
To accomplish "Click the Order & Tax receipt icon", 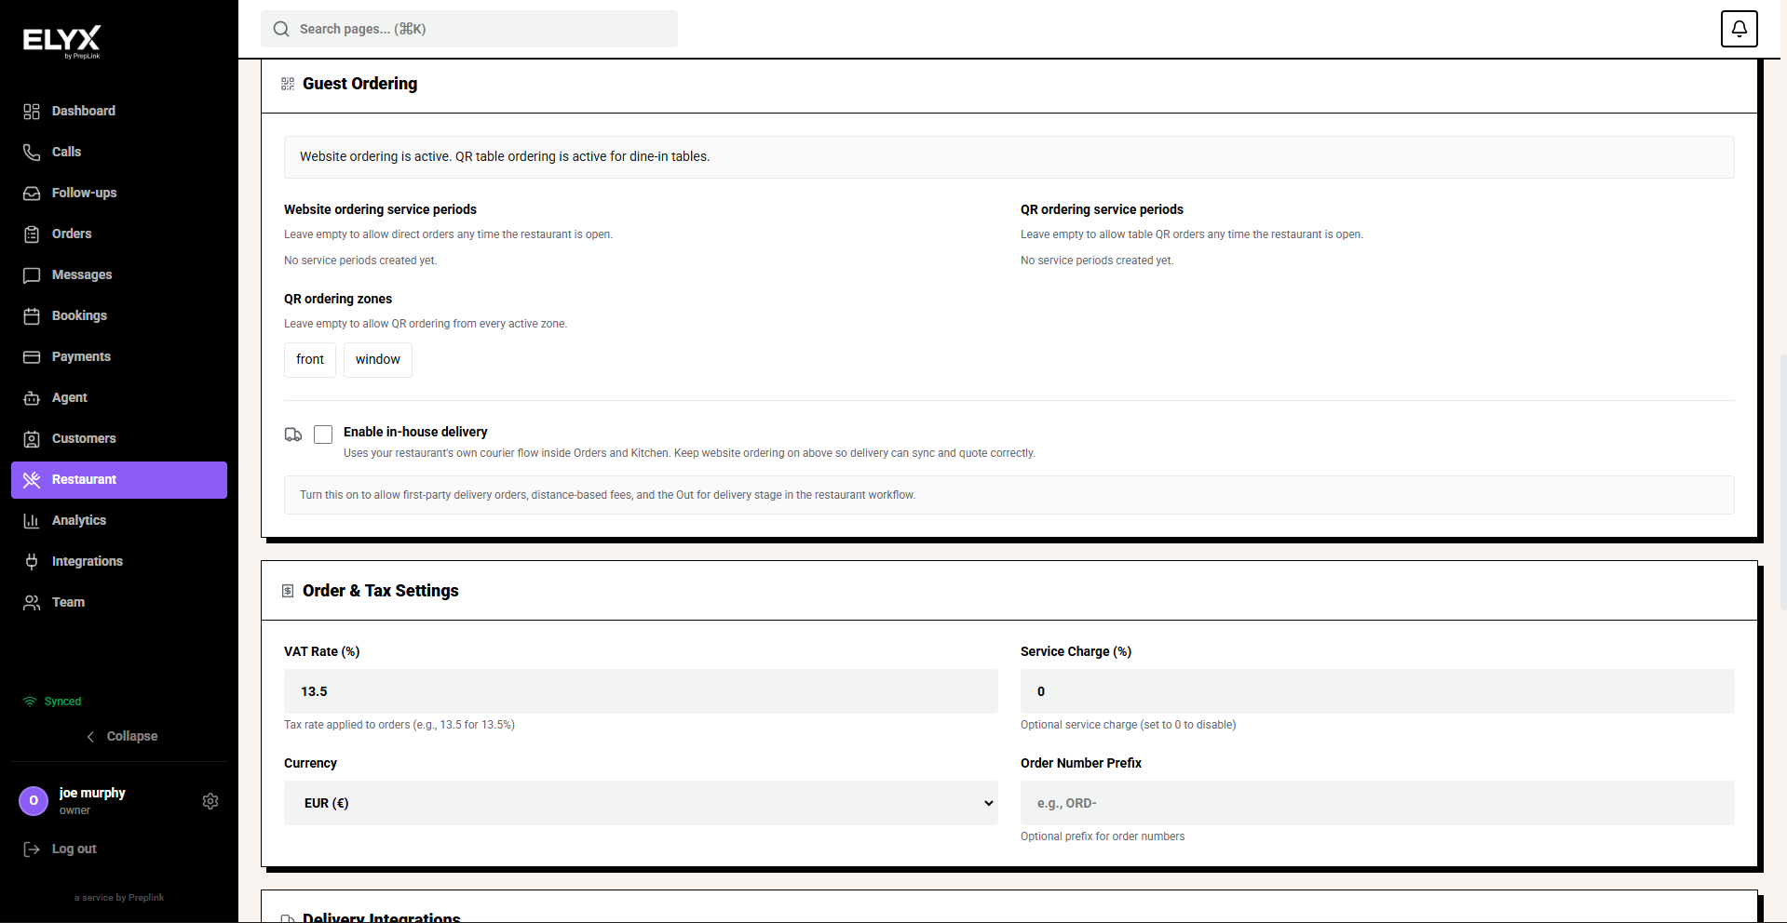I will tap(288, 591).
